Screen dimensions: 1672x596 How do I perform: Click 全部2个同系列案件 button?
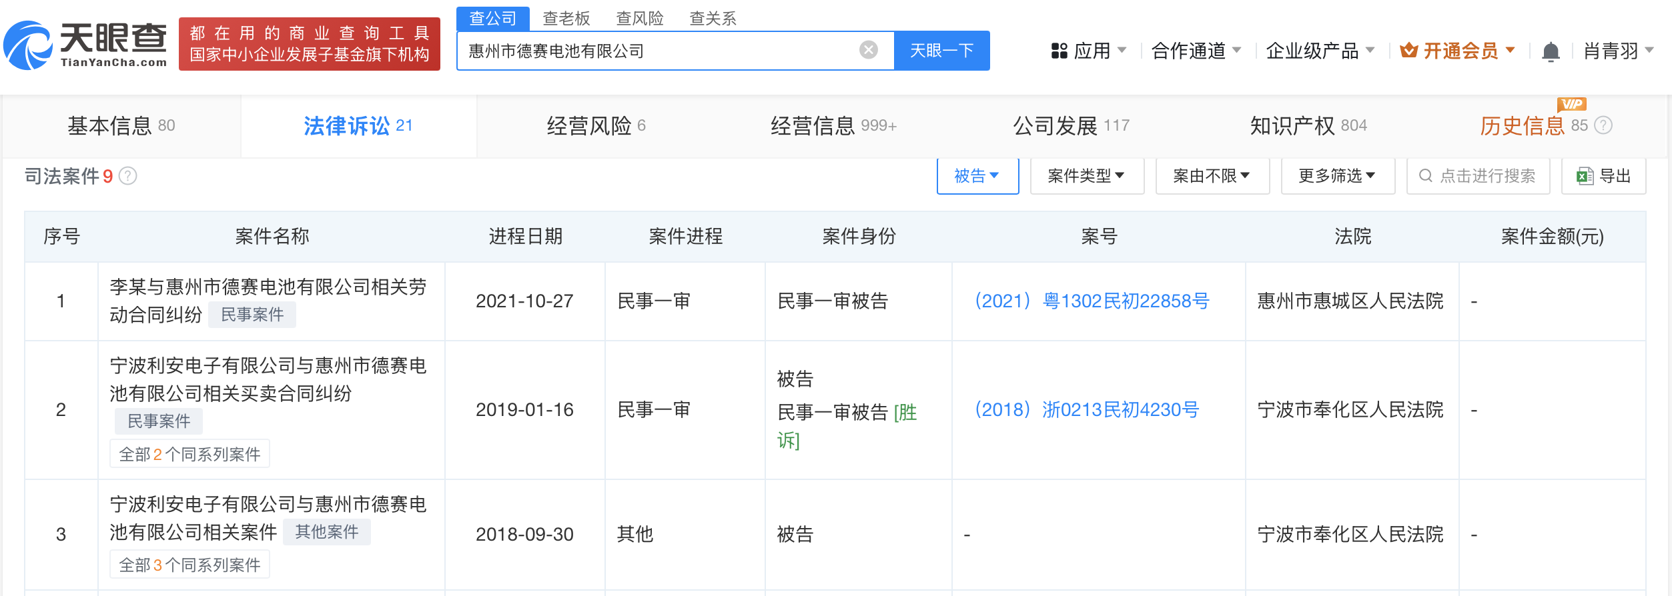[x=189, y=454]
